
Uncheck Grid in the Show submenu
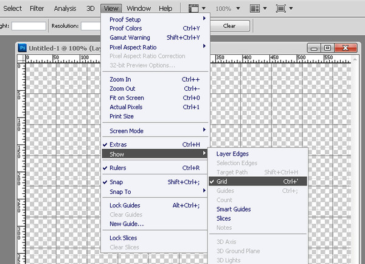(x=258, y=181)
